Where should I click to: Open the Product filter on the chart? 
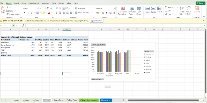[153, 51]
